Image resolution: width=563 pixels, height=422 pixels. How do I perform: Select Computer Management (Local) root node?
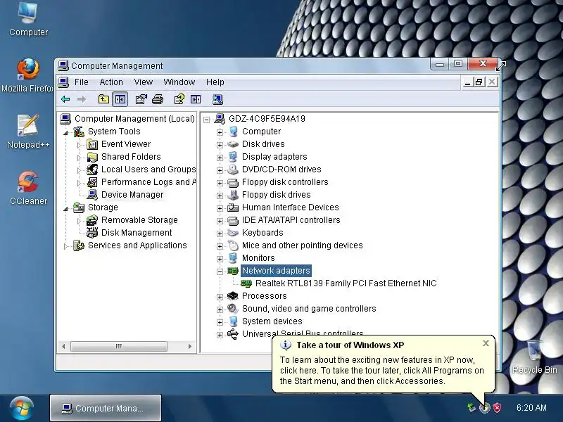(134, 119)
